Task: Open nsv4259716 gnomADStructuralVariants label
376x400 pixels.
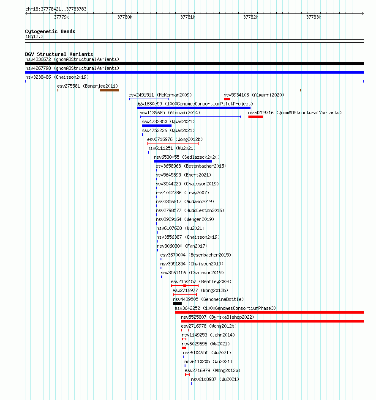Action: [x=295, y=113]
